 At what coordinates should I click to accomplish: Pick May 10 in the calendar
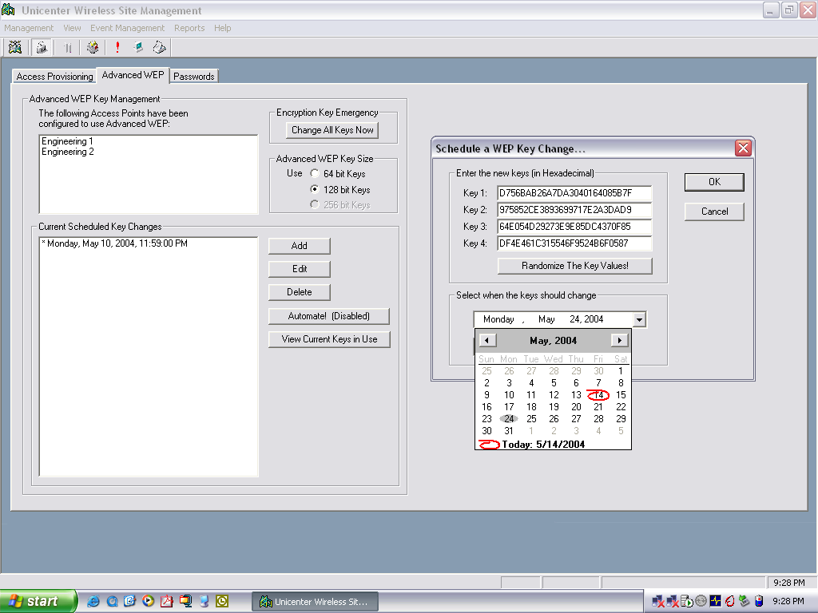[509, 395]
